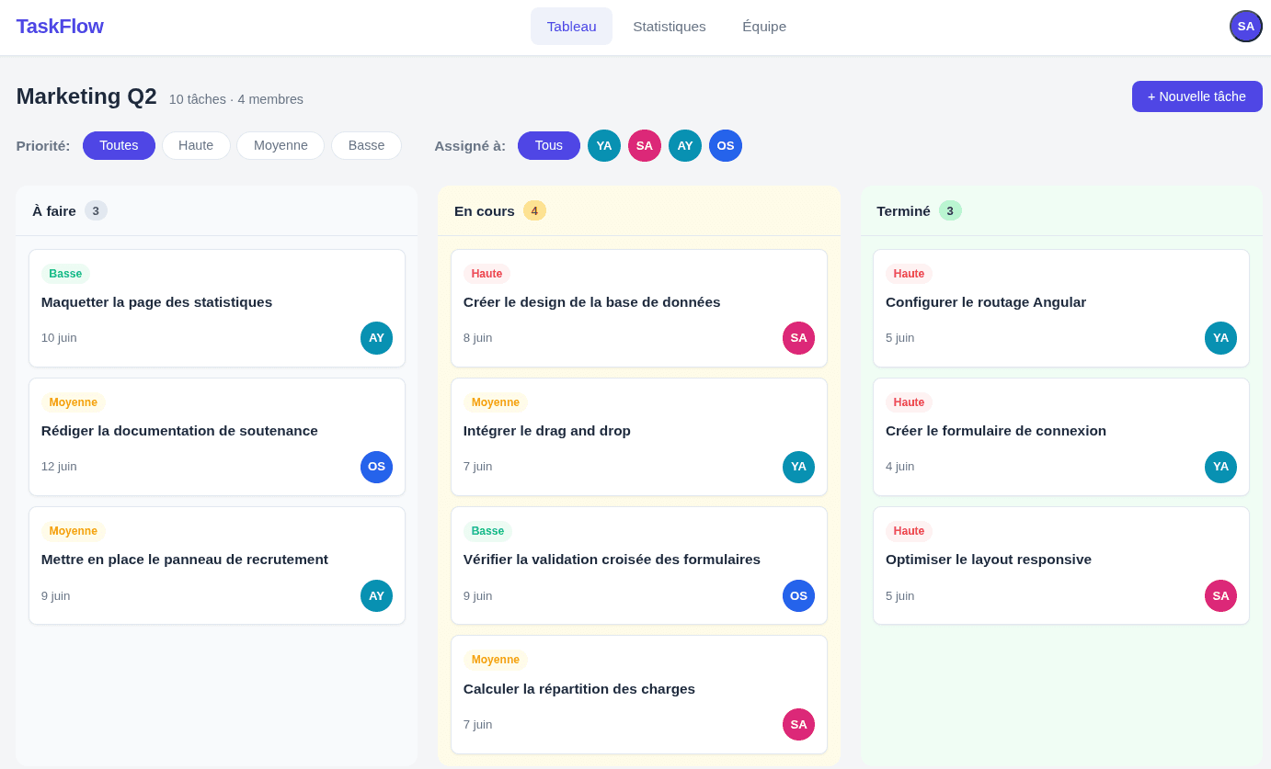Open card Calculer la répartition des charges
The width and height of the screenshot is (1271, 769).
[x=639, y=695]
